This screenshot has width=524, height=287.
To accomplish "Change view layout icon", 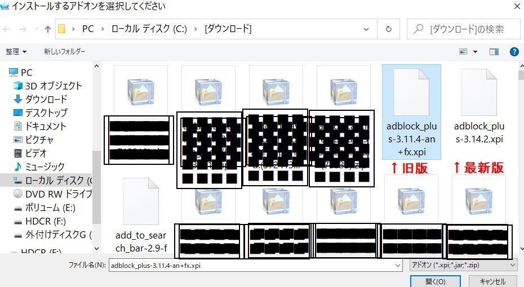I will coord(463,52).
